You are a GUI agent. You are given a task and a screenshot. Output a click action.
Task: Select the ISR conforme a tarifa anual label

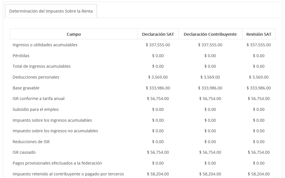click(x=39, y=99)
